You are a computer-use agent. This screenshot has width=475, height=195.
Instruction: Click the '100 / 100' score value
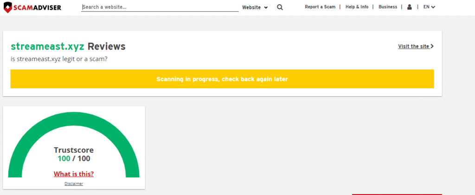(x=74, y=159)
